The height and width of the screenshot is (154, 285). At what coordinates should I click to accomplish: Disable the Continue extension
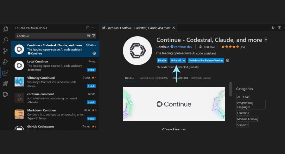click(x=162, y=60)
